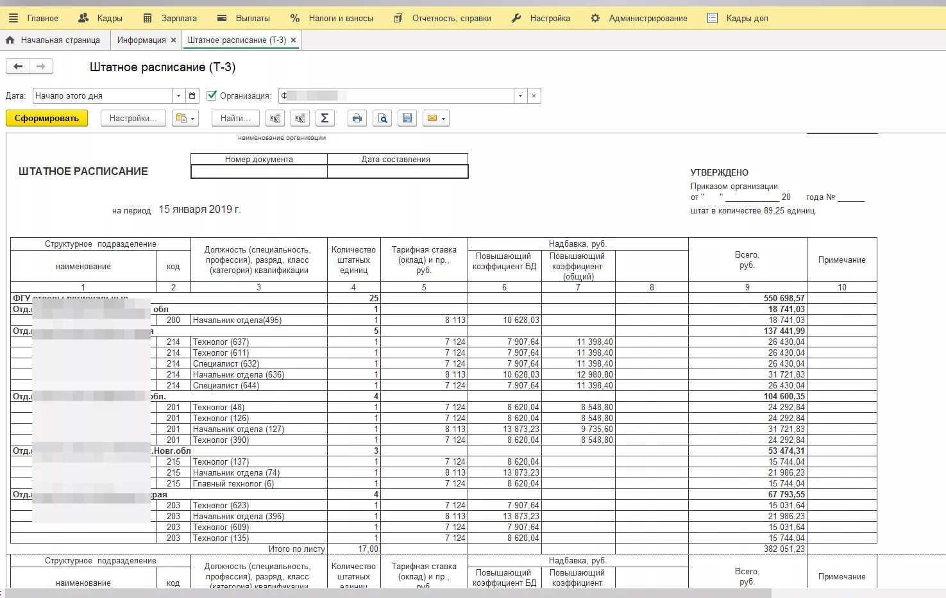Go forward with the right arrow button
This screenshot has width=946, height=598.
click(x=41, y=67)
